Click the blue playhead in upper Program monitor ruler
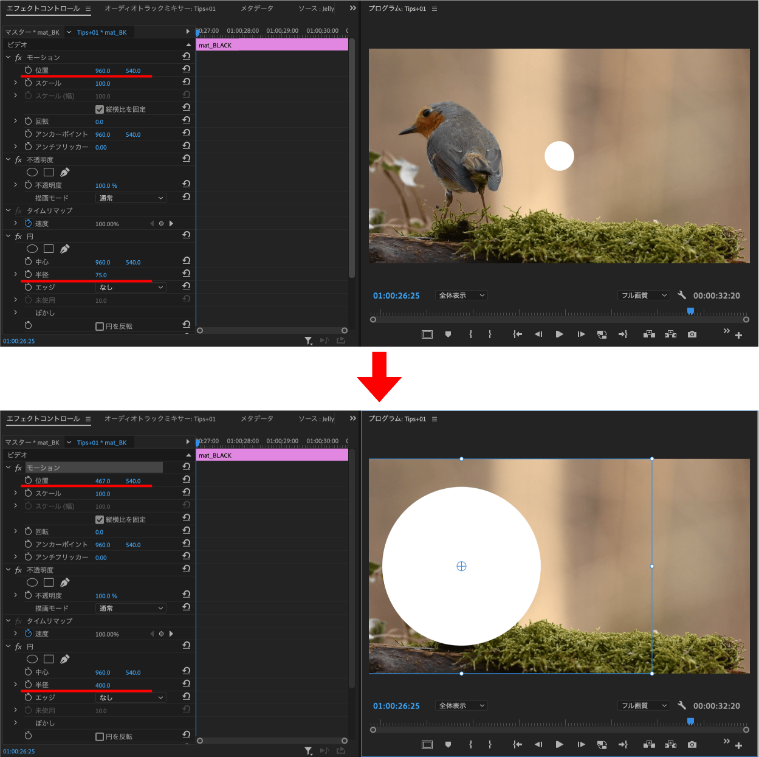This screenshot has height=757, width=759. click(690, 311)
